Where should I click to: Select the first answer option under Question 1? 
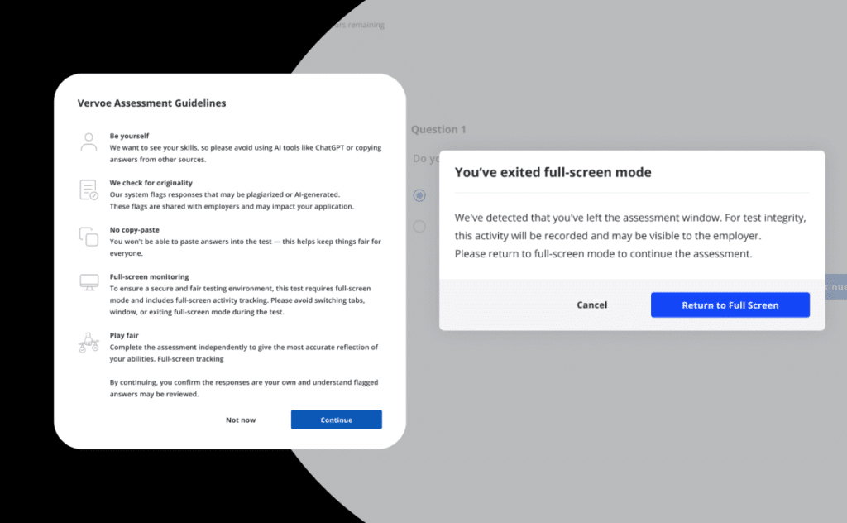[x=419, y=195]
